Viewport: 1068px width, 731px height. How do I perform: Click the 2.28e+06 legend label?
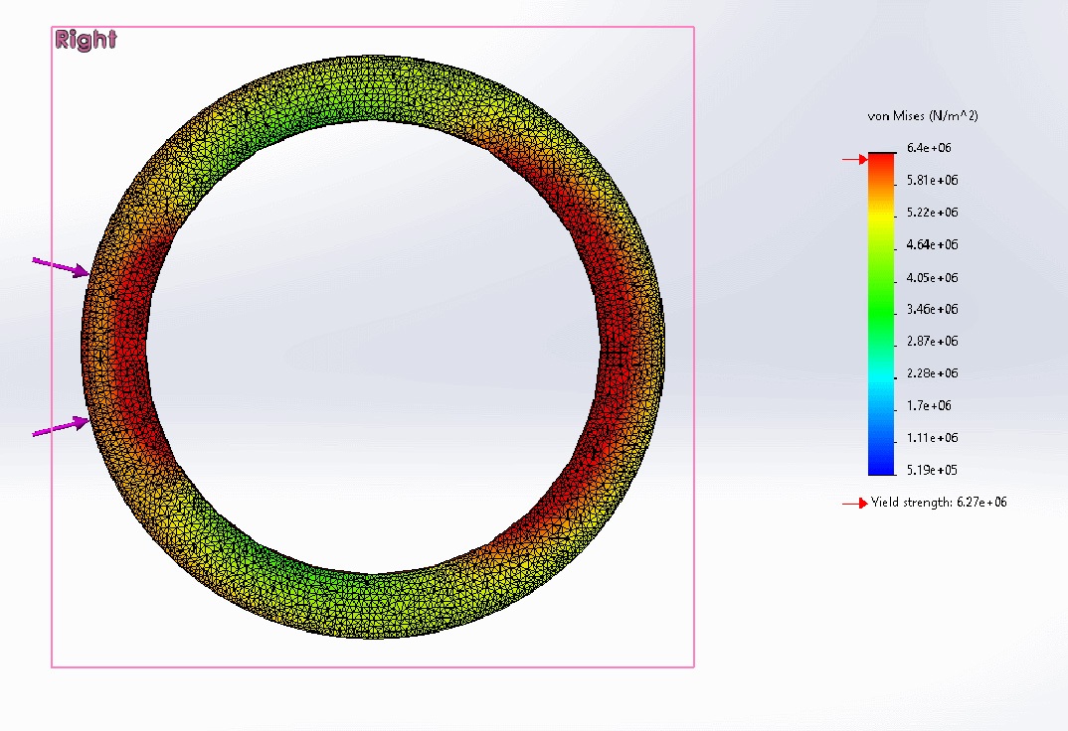(932, 373)
